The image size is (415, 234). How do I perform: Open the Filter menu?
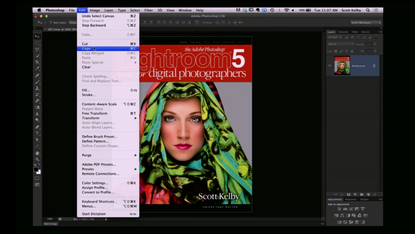[148, 10]
